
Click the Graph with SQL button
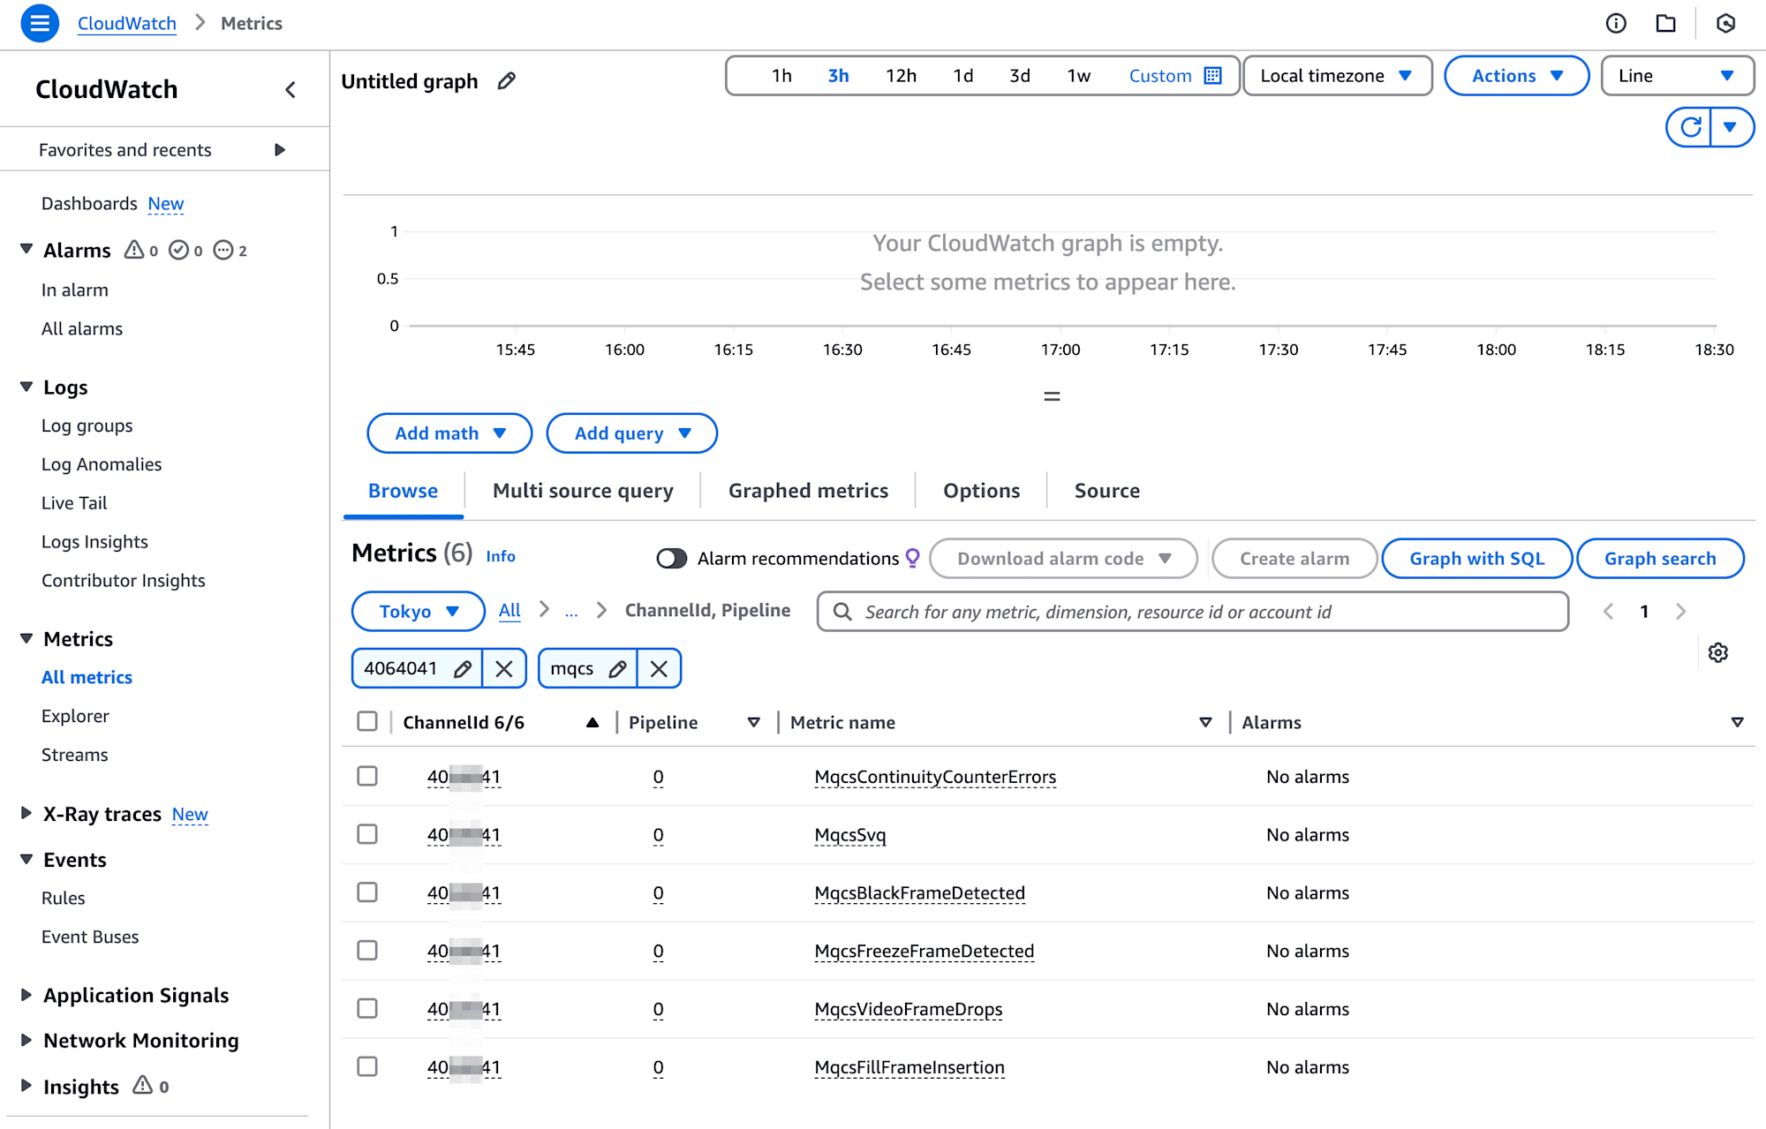tap(1476, 558)
